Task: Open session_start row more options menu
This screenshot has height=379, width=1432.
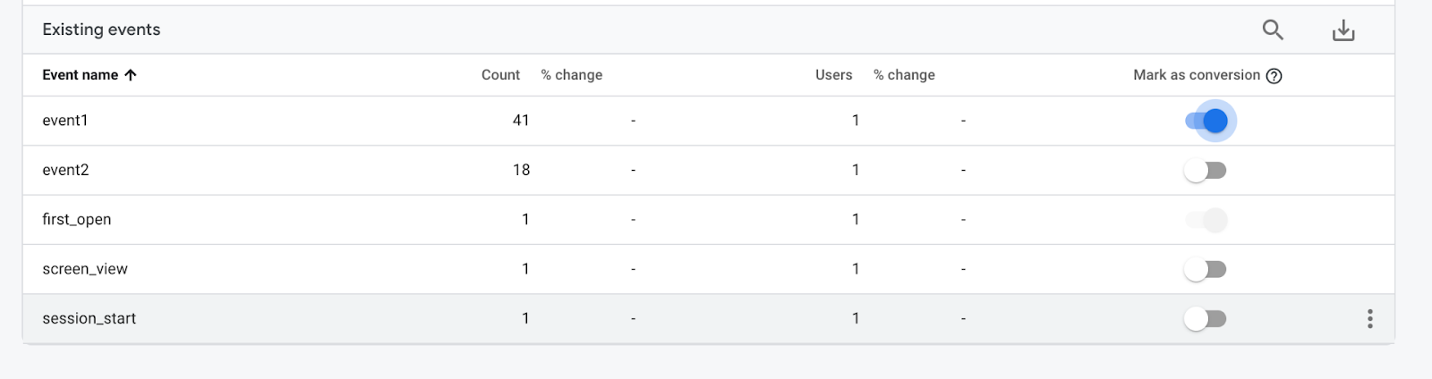Action: (1369, 319)
